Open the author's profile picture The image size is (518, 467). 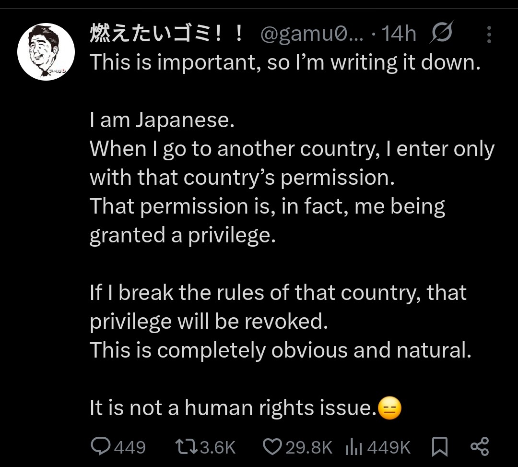[x=46, y=51]
